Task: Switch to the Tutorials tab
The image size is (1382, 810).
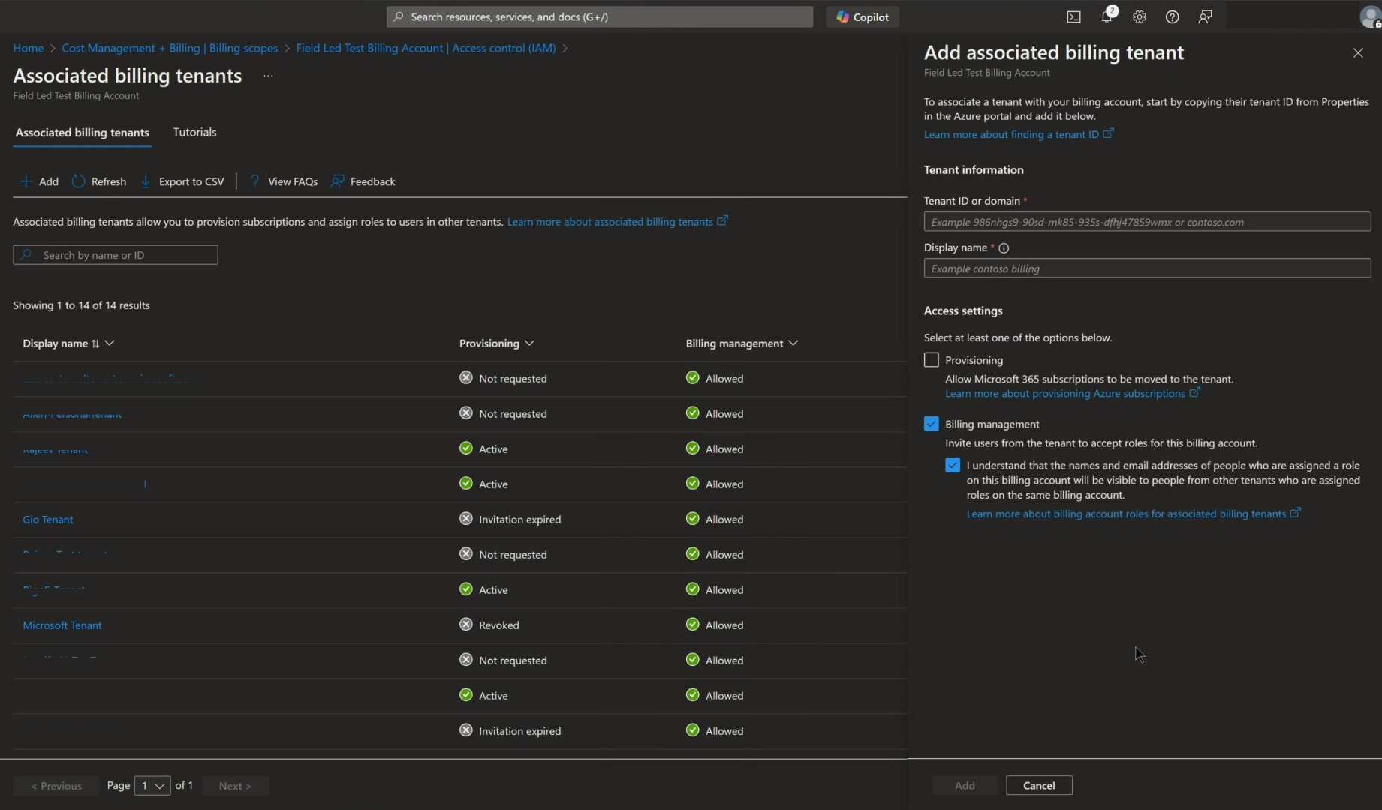Action: [194, 132]
